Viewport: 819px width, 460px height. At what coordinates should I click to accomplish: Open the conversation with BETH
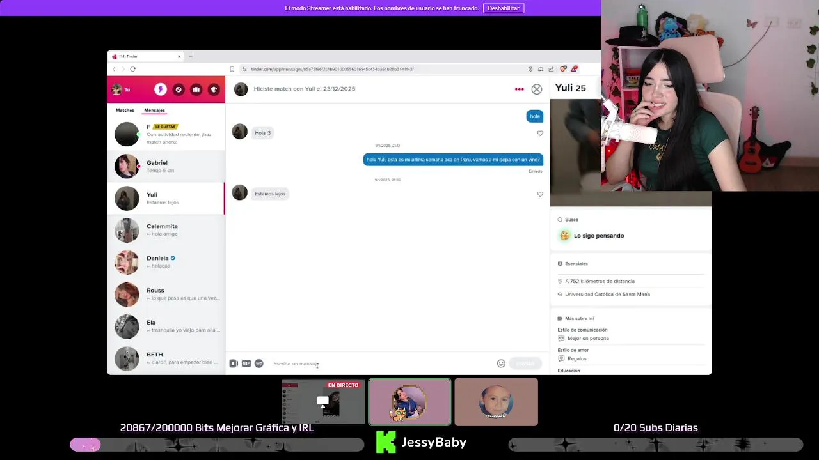tap(166, 358)
